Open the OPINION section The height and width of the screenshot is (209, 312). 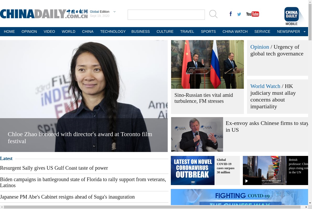29,31
